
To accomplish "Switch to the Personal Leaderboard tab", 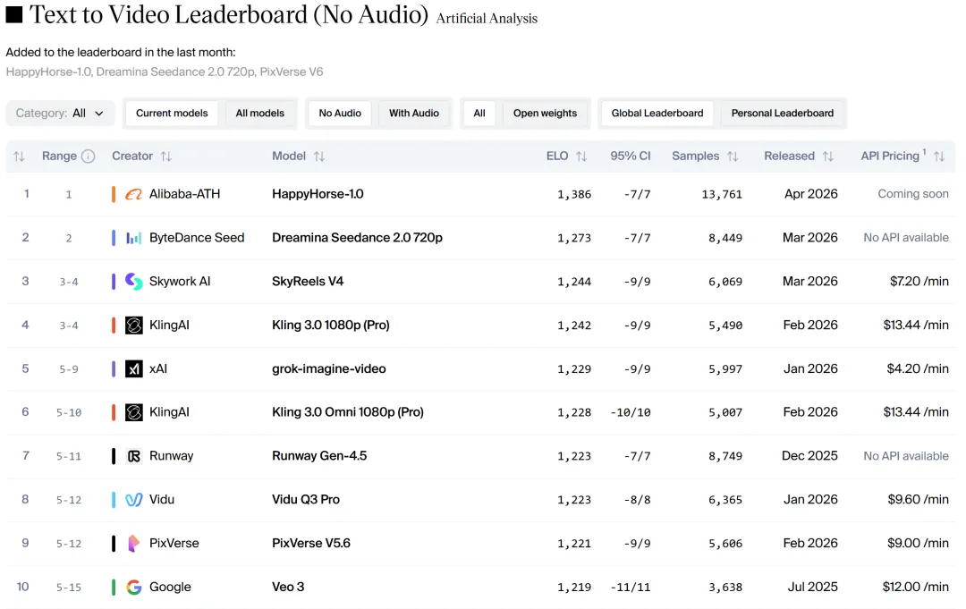I will (782, 114).
